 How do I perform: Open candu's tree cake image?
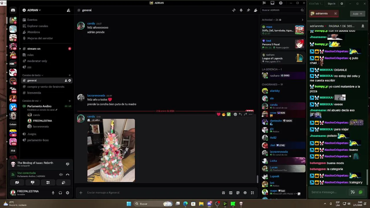pos(111,151)
